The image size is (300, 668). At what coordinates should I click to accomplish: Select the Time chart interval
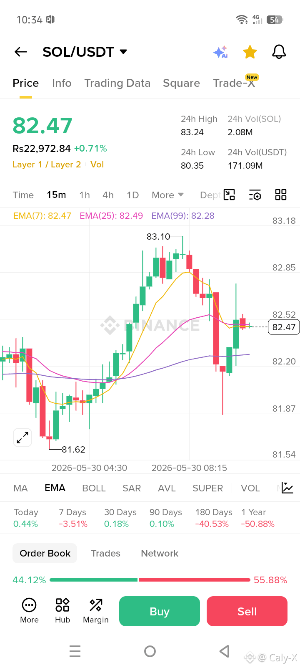[23, 195]
